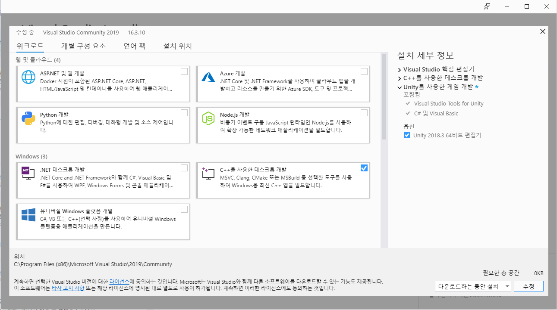
Task: Switch to the 워크로드 tab
Action: [30, 46]
